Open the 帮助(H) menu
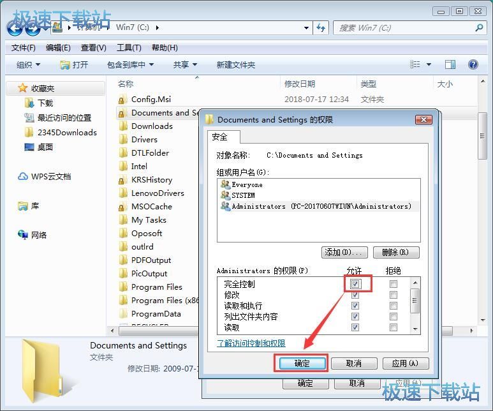The width and height of the screenshot is (493, 411). coord(165,48)
